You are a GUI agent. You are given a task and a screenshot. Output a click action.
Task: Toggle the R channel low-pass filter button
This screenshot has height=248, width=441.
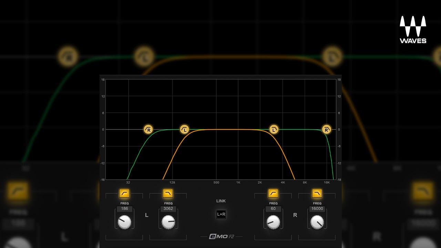pos(317,194)
